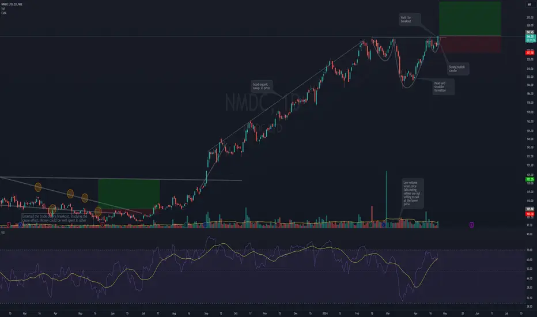Select the EMA indicator legend label
The width and height of the screenshot is (537, 317).
[4, 13]
